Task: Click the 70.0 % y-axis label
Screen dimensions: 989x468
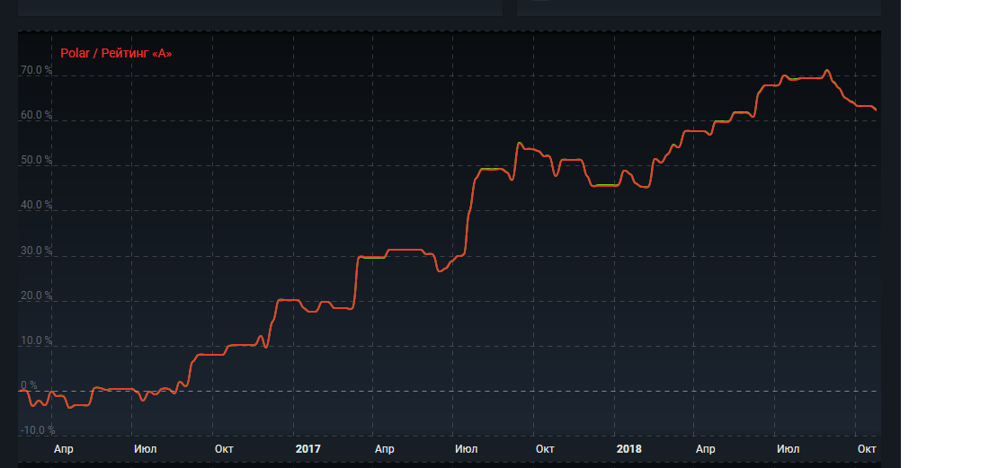Action: (37, 71)
